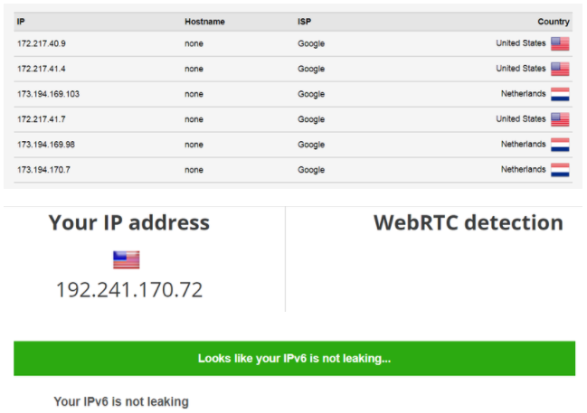Click the WebRTC detection heading
Viewport: 587px width, 413px height.
469,222
